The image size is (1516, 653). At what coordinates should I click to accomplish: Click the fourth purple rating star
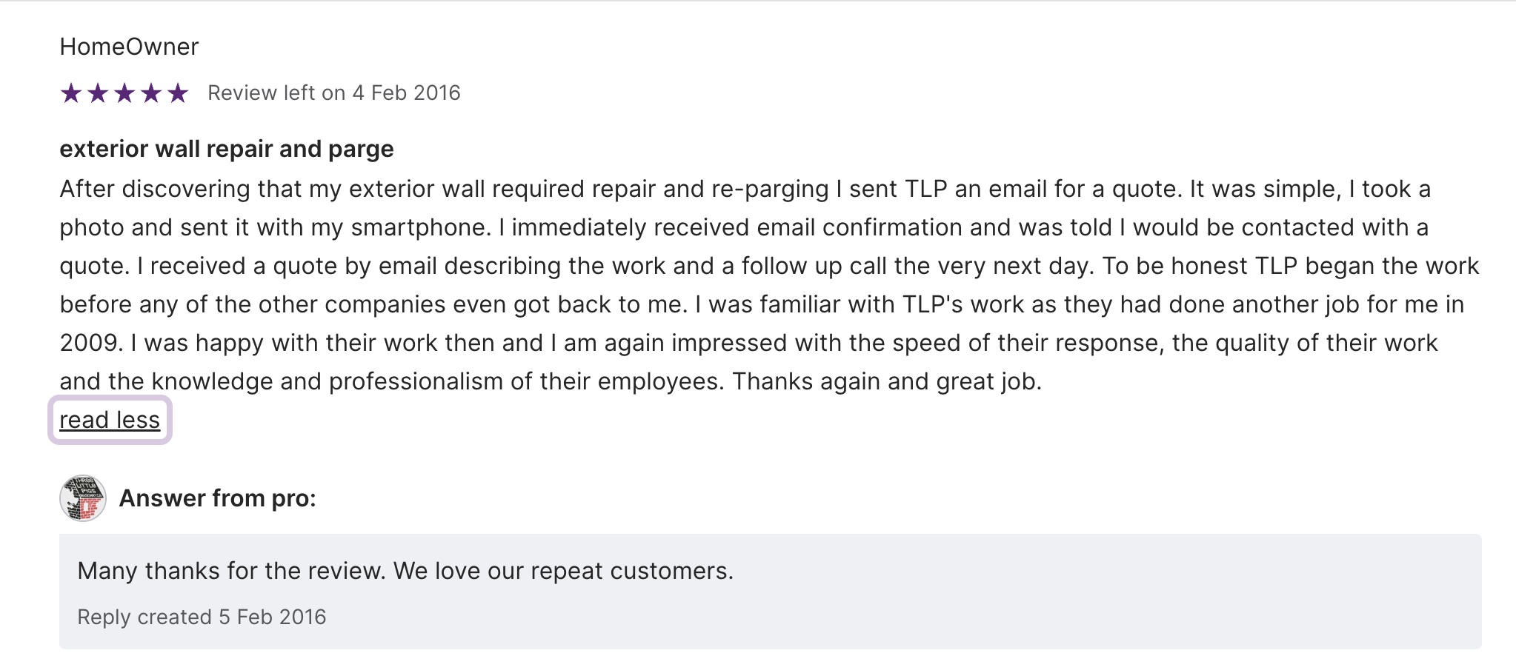(x=151, y=93)
